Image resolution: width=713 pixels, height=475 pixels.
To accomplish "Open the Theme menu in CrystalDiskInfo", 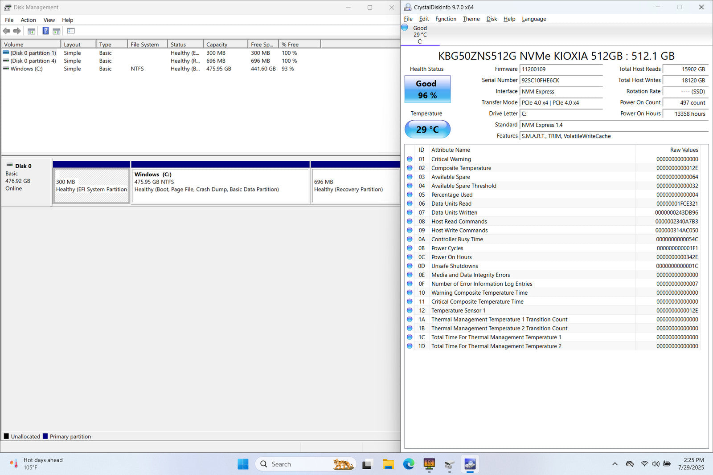I will [x=471, y=19].
